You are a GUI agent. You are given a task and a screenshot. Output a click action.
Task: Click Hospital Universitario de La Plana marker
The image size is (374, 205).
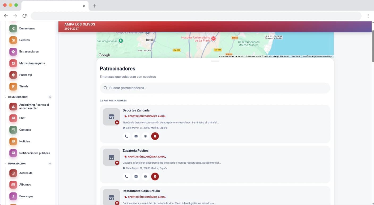[x=213, y=39]
